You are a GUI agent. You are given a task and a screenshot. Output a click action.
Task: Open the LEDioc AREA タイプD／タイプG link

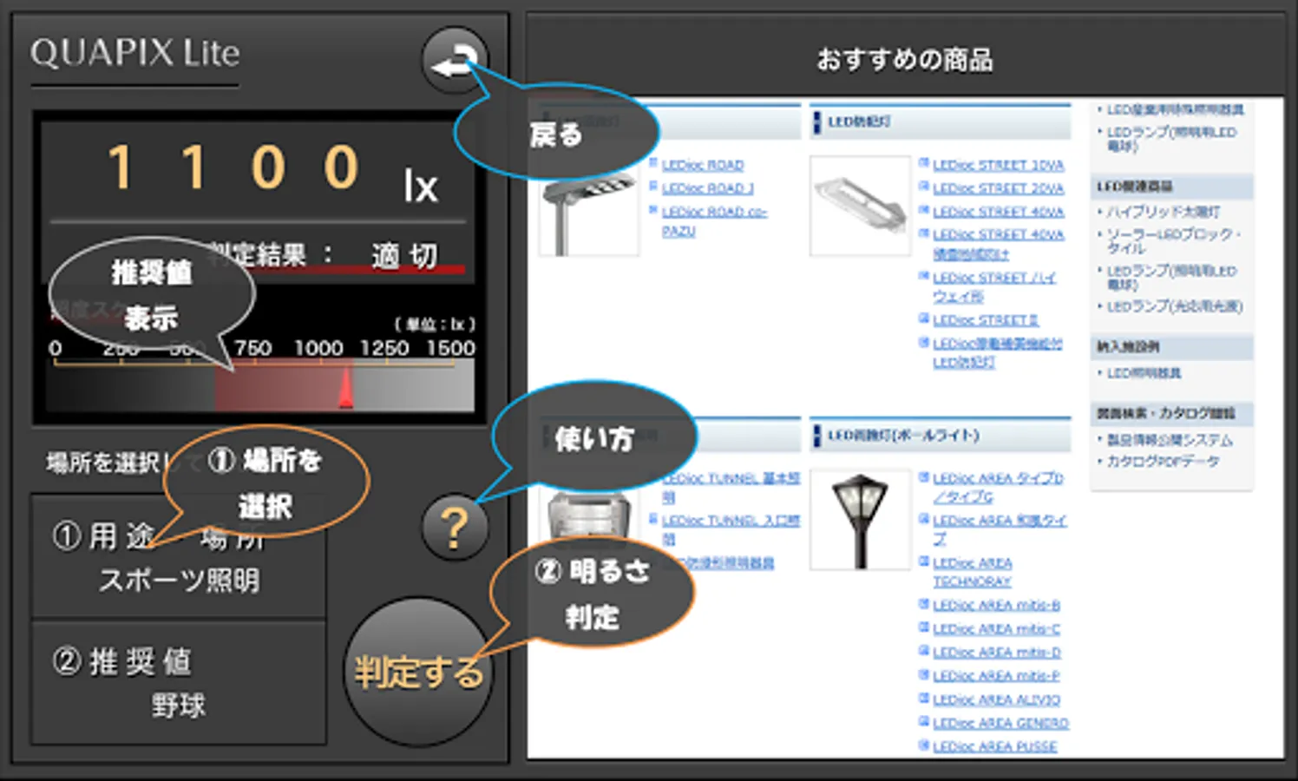pyautogui.click(x=998, y=488)
